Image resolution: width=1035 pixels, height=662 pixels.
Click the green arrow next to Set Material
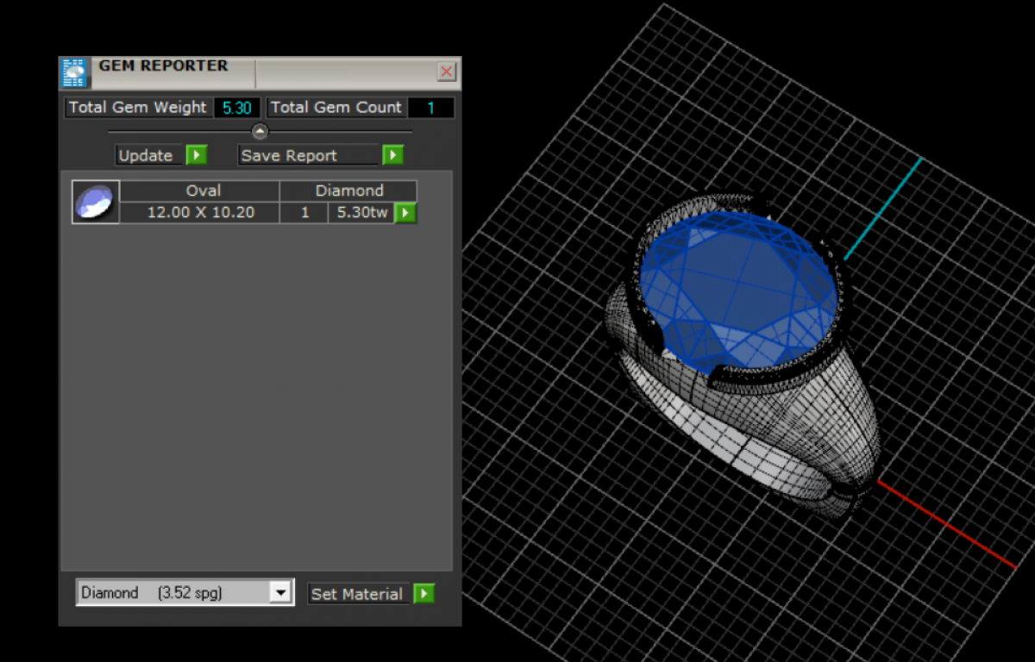pos(423,593)
